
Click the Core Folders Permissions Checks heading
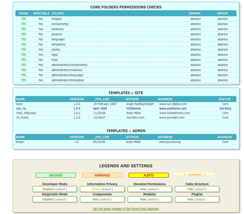click(126, 7)
